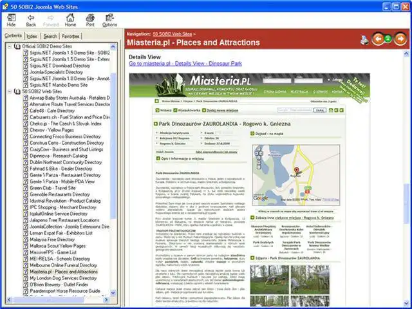Collapse the Official SOBI2 Demo Sites node

10,46
